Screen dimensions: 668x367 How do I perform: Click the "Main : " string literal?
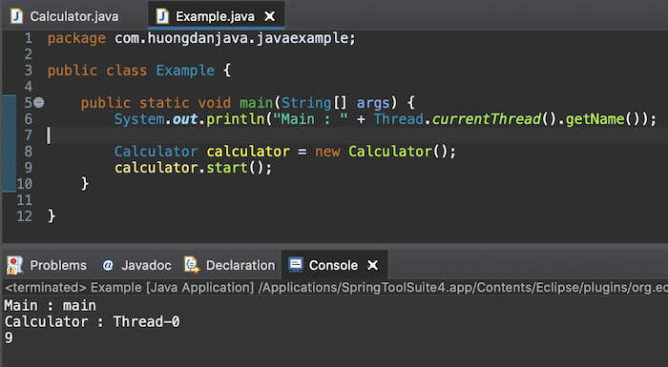coord(310,119)
